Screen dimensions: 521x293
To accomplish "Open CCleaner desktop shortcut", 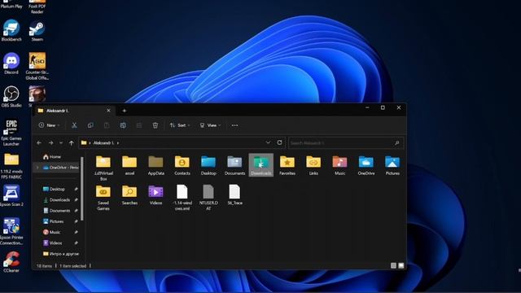I will (x=11, y=262).
